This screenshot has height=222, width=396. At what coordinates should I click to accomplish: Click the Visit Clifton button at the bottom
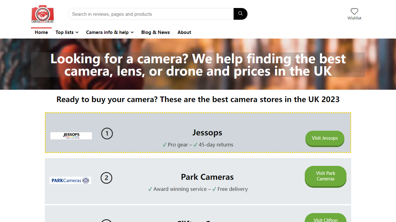325,220
